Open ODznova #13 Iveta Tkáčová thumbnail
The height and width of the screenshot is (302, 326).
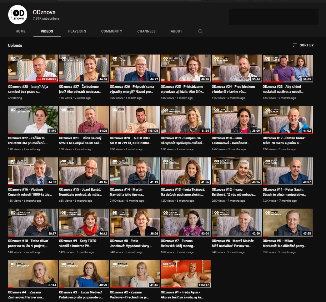186,171
